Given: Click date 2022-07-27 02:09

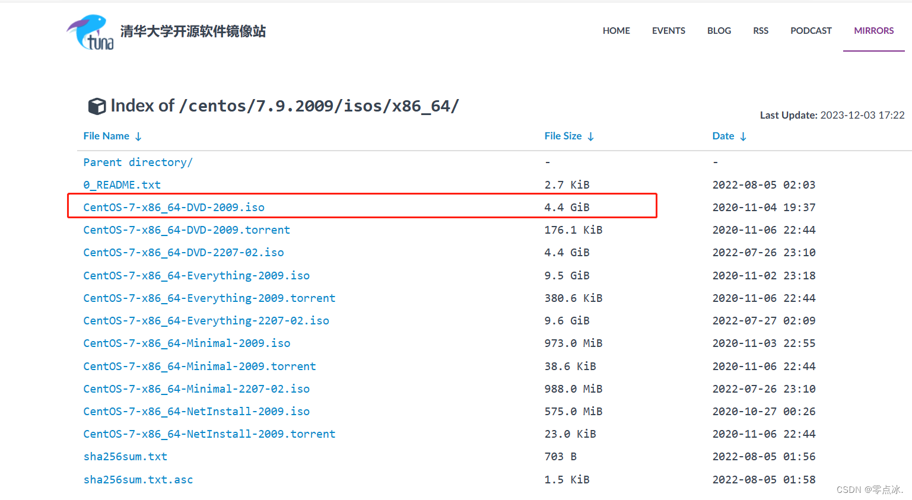Looking at the screenshot, I should coord(764,321).
